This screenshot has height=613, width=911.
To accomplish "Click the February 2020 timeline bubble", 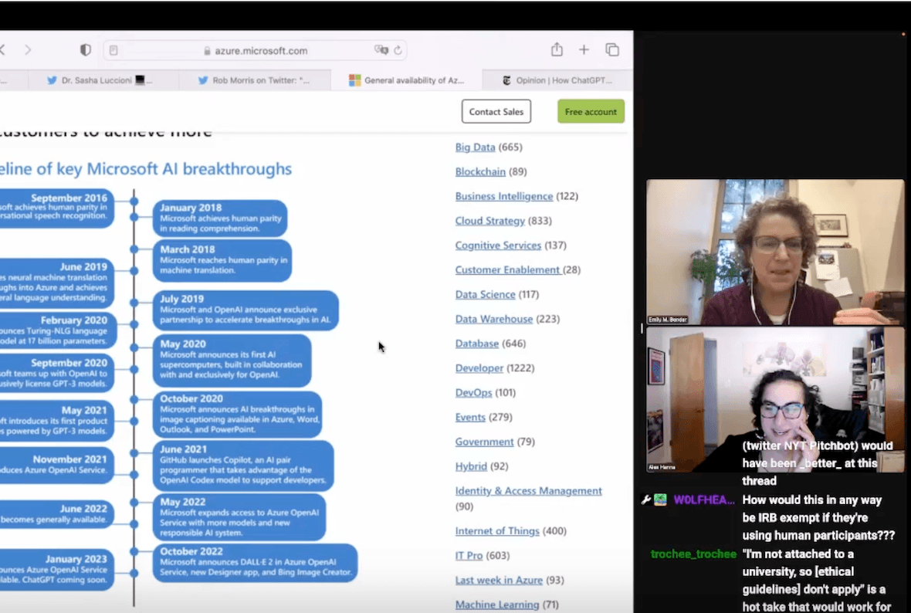I will (x=58, y=330).
